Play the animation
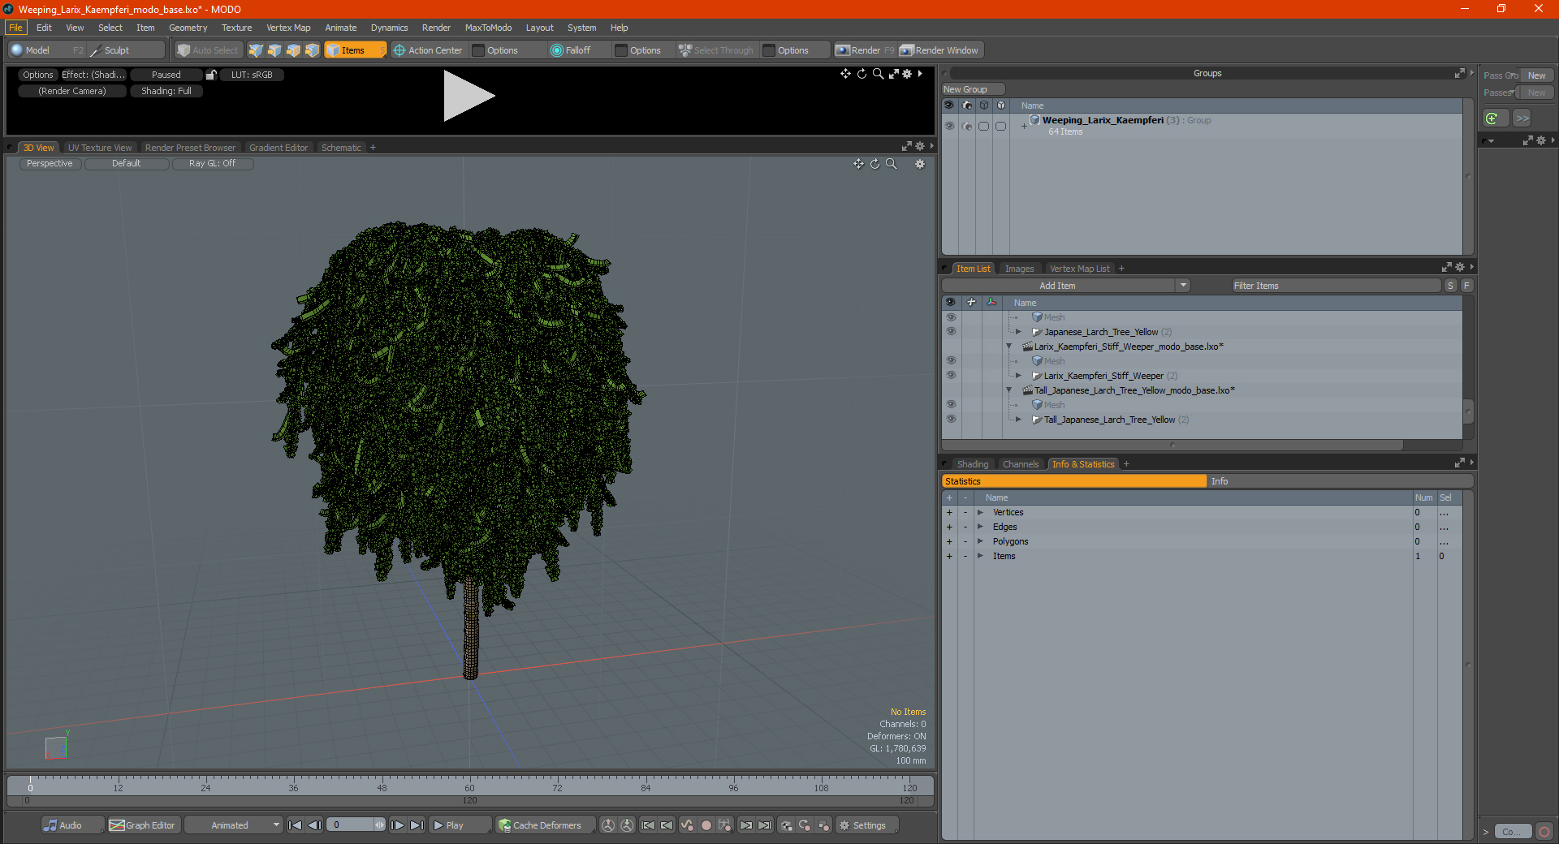Viewport: 1559px width, 844px height. pyautogui.click(x=459, y=825)
